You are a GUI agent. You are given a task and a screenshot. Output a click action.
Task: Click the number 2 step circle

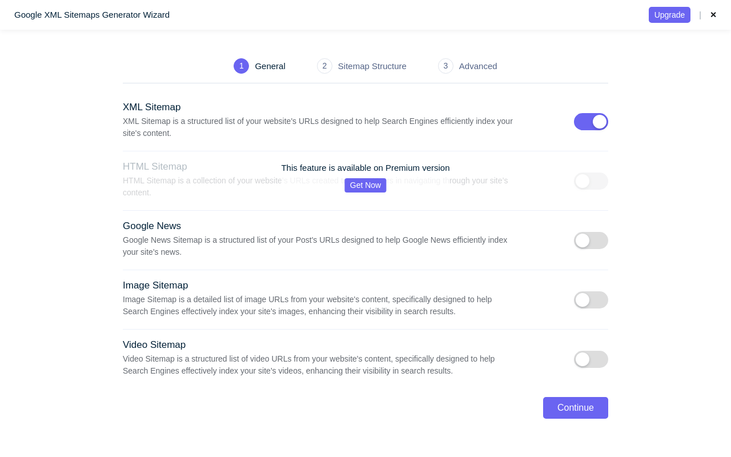pyautogui.click(x=324, y=66)
